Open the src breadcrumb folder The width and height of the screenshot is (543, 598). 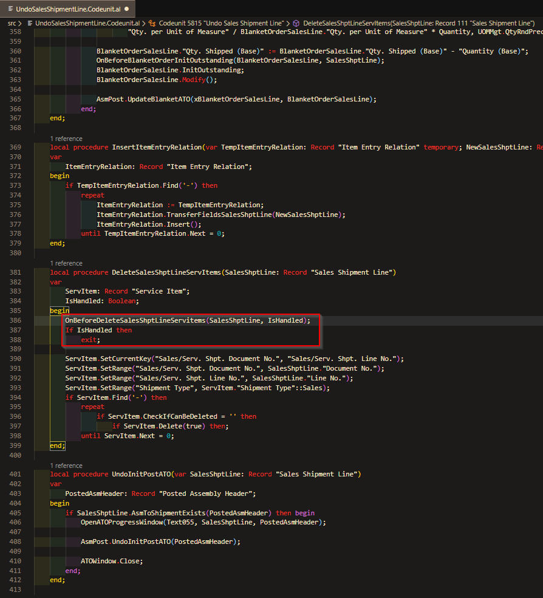click(x=12, y=23)
